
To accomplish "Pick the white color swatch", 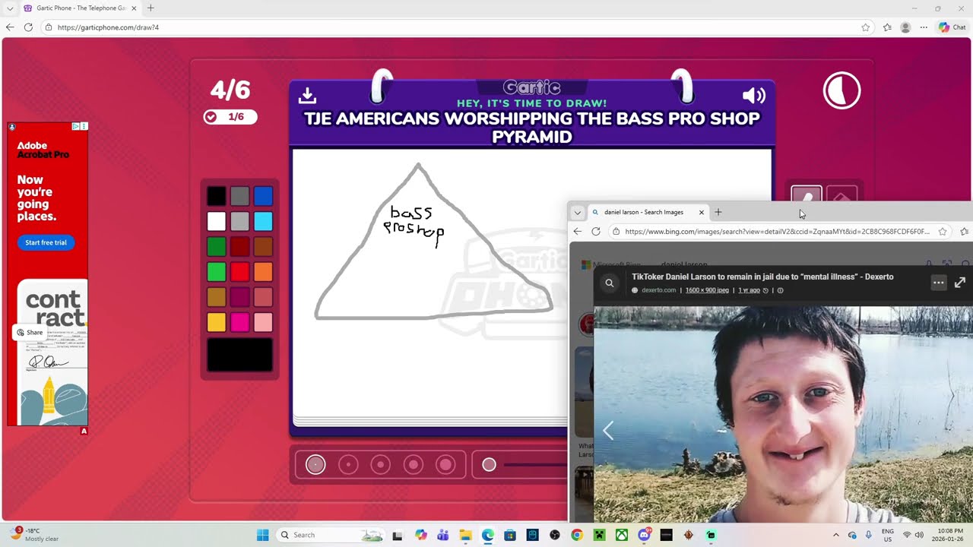I will tap(217, 221).
